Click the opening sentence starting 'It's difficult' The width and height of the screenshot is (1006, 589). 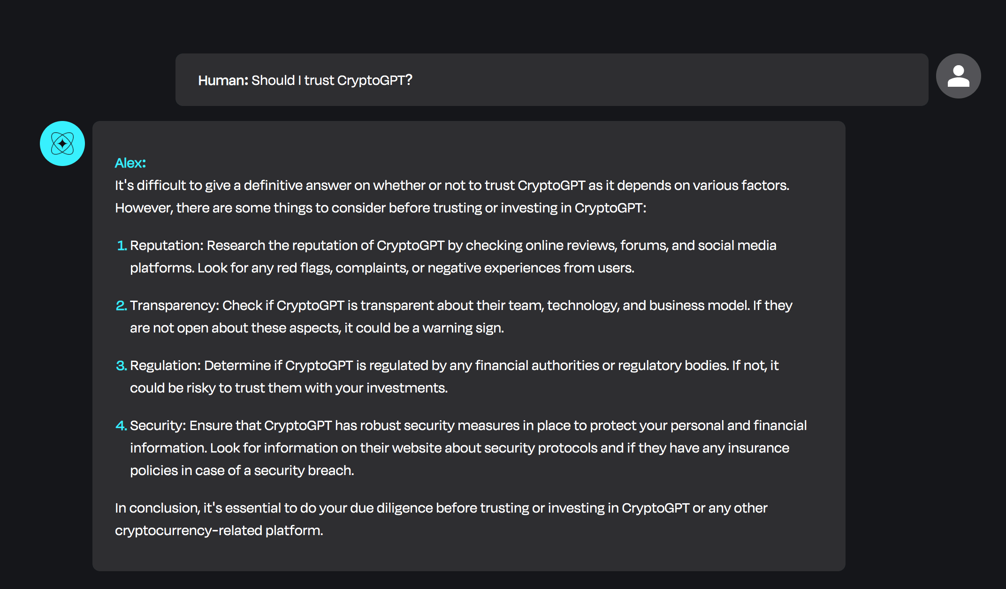point(452,185)
